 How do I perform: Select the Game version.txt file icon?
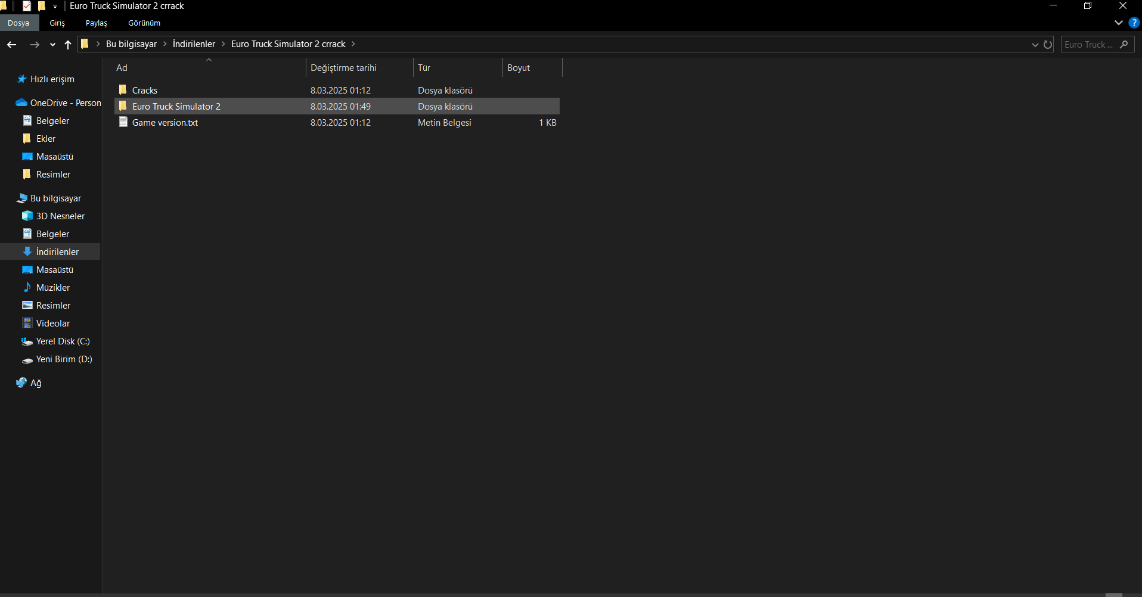pos(123,122)
